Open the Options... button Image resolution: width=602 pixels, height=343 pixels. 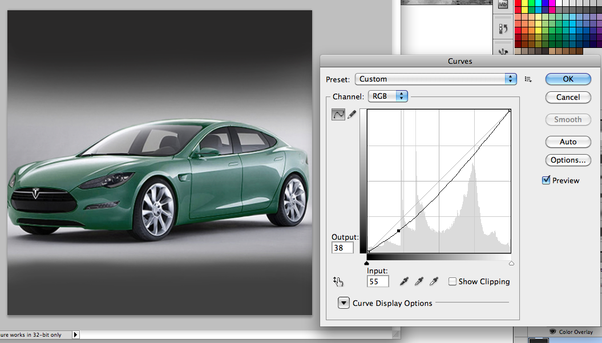pos(568,160)
